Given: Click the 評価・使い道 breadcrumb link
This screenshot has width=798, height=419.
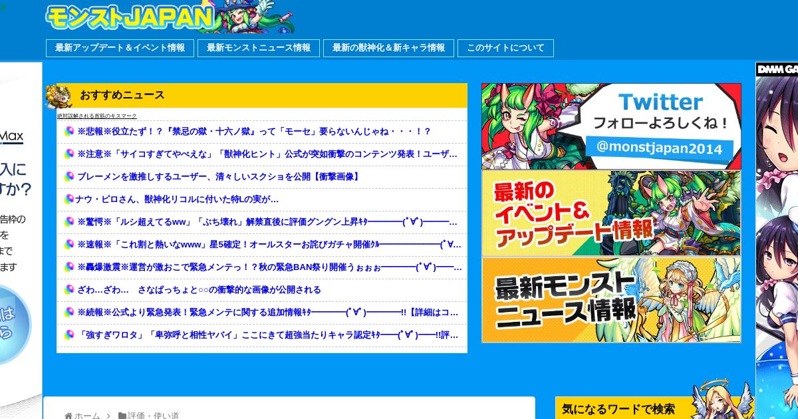Looking at the screenshot, I should point(154,415).
